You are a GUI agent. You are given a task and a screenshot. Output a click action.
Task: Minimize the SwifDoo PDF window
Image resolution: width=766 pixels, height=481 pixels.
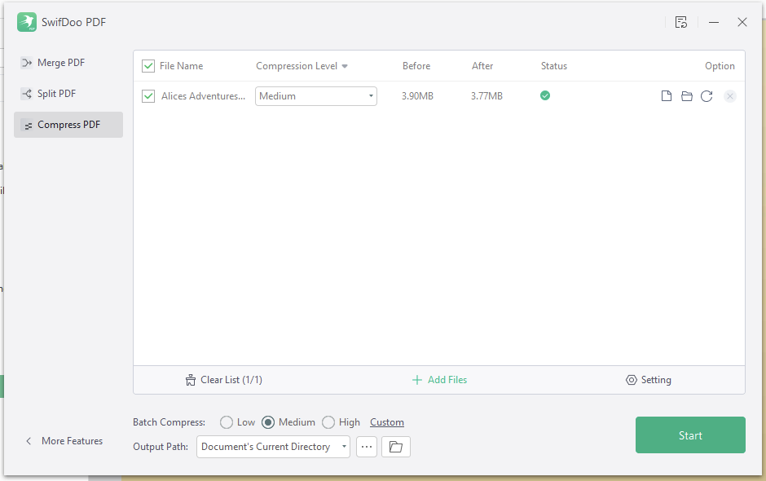[714, 22]
